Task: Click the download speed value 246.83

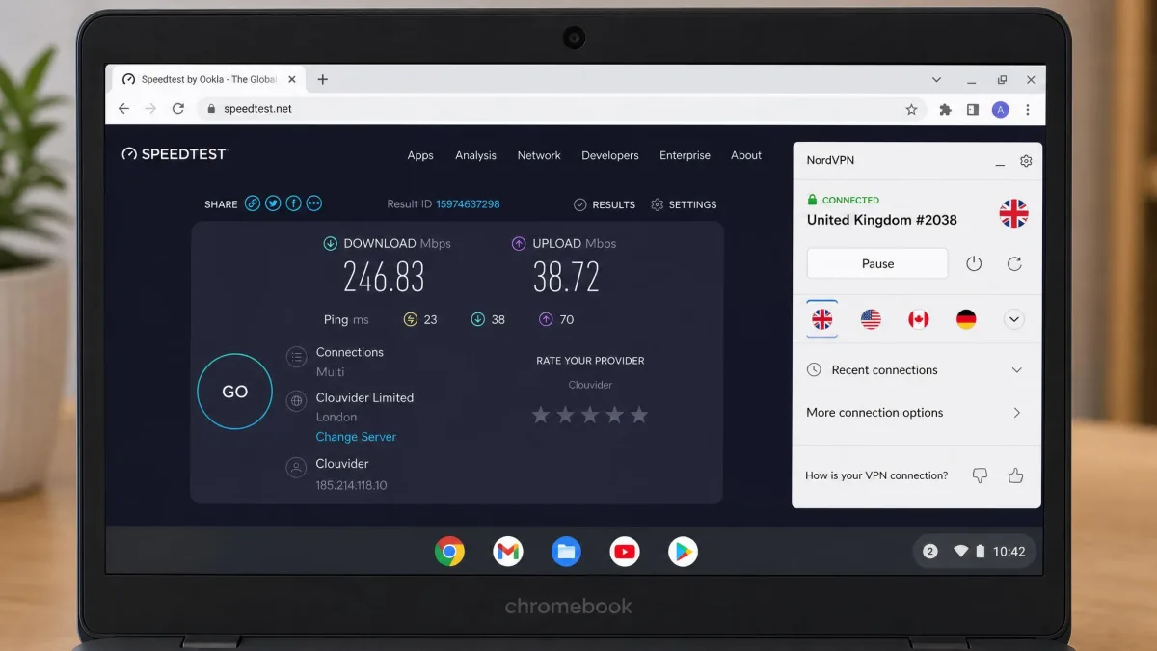Action: coord(384,279)
